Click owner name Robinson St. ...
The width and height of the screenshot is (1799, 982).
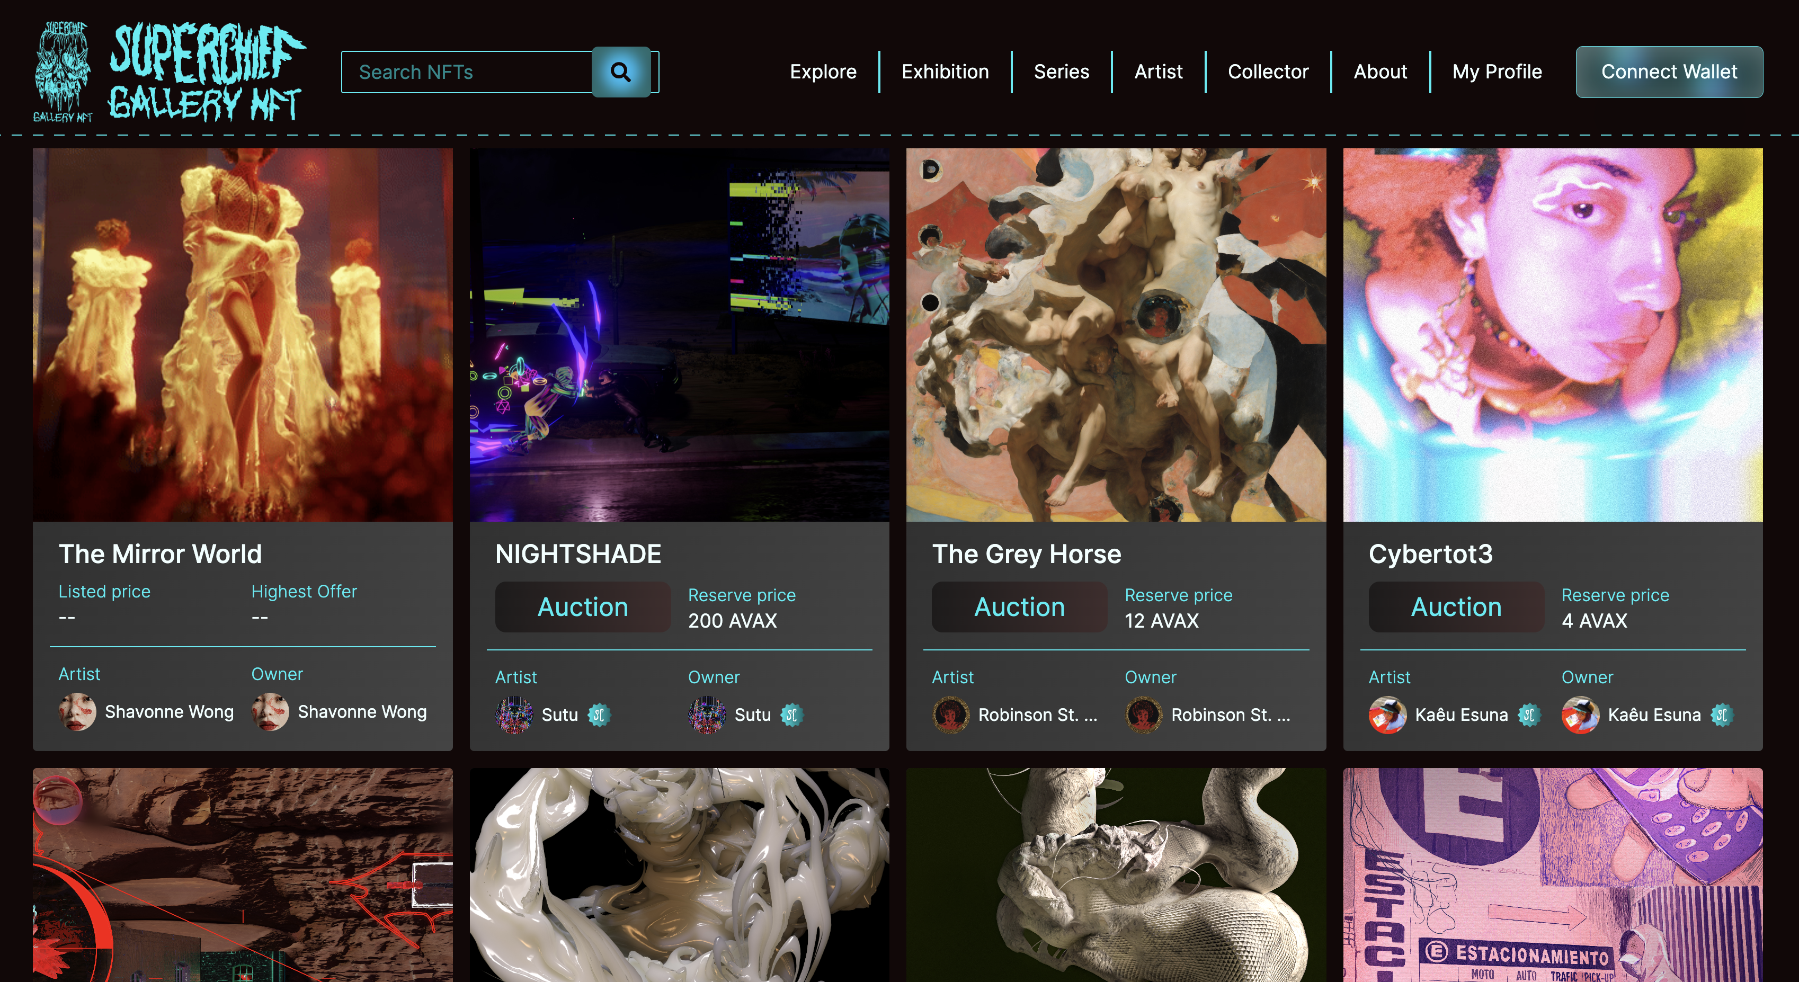point(1231,715)
